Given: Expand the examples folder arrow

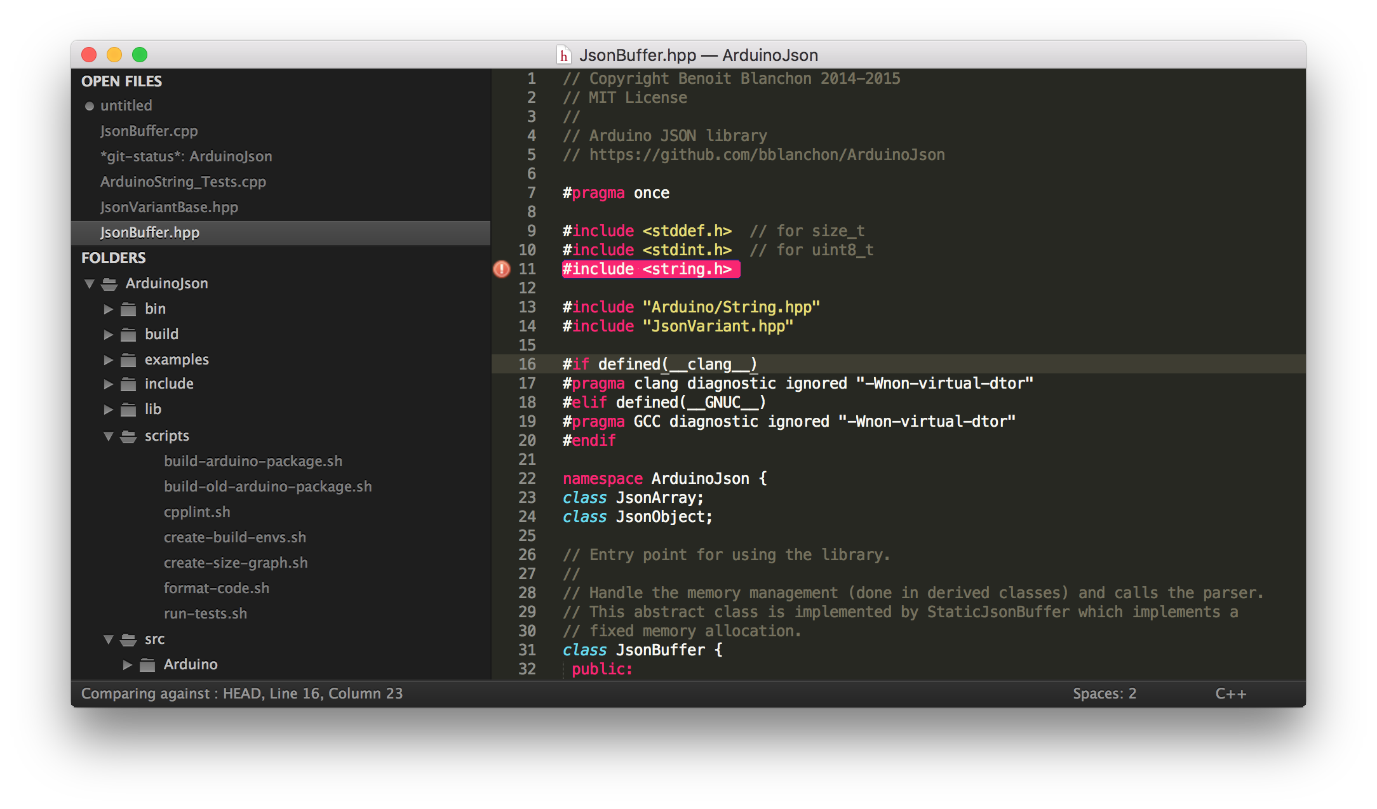Looking at the screenshot, I should point(109,360).
